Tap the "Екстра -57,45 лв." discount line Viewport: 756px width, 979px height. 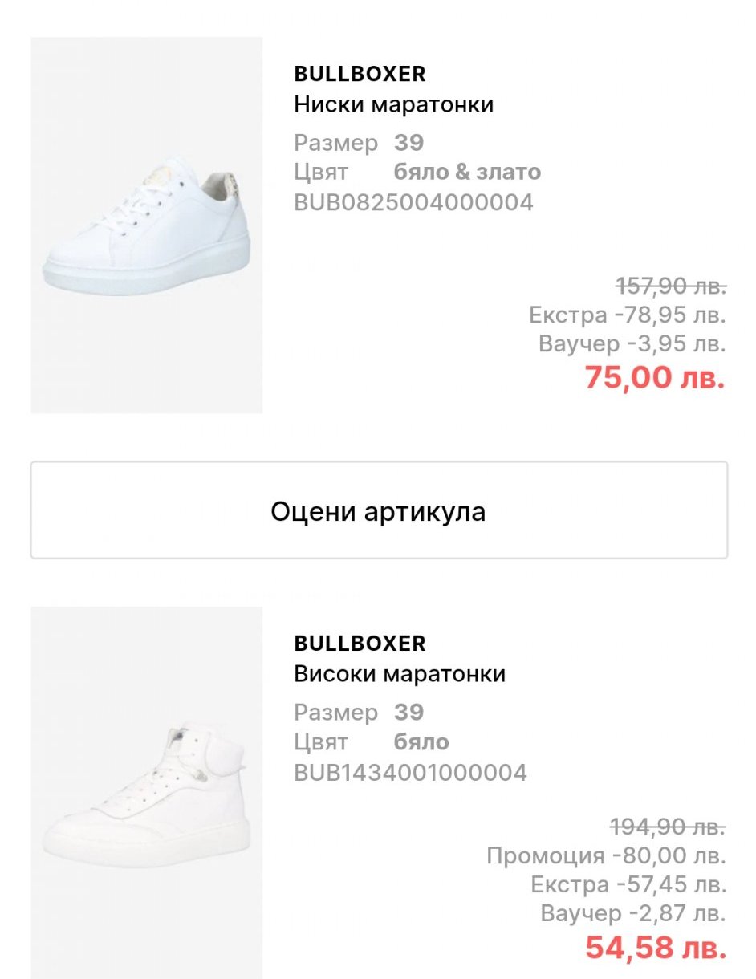(628, 885)
